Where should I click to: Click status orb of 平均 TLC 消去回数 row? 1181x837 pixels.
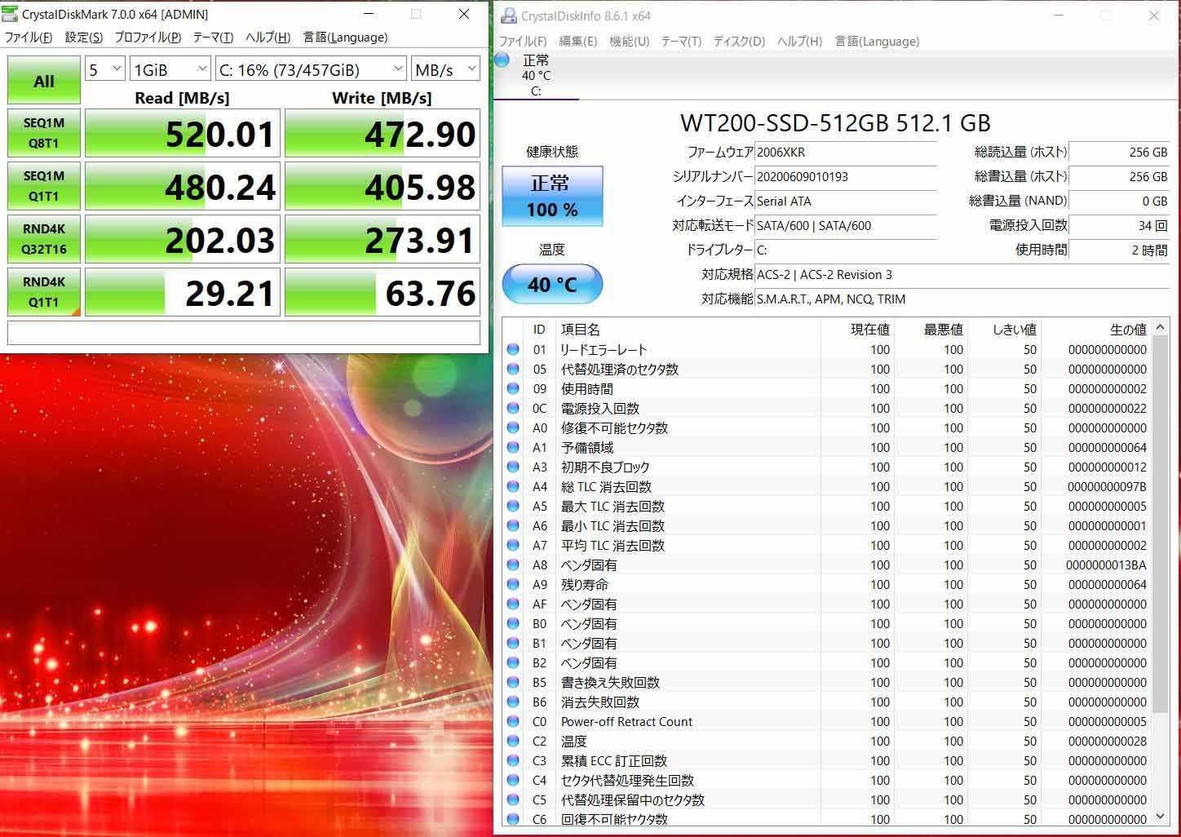pyautogui.click(x=513, y=545)
